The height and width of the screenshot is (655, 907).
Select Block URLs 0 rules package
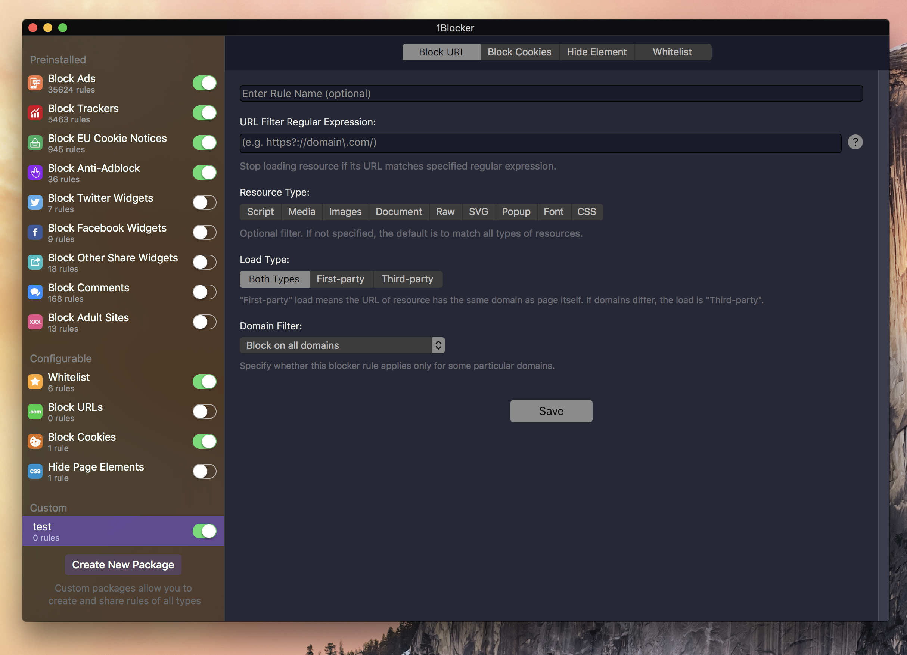tap(123, 412)
